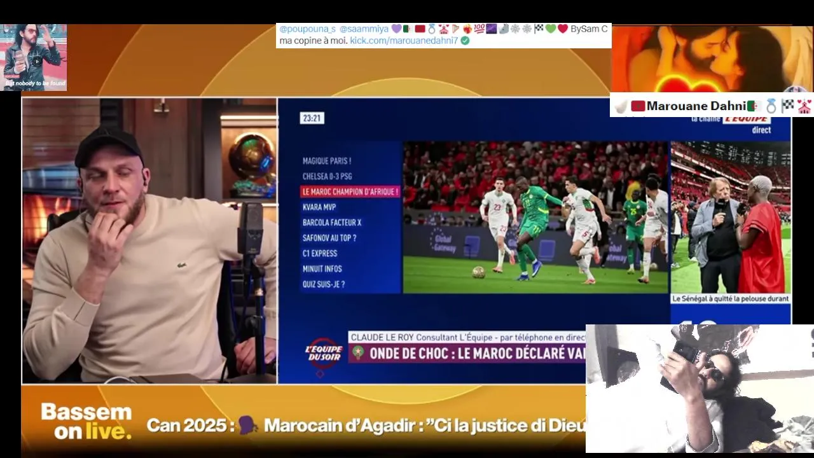This screenshot has height=458, width=814.
Task: Click the "Le Sénégal a quitté la pelouse durant" caption
Action: 731,298
